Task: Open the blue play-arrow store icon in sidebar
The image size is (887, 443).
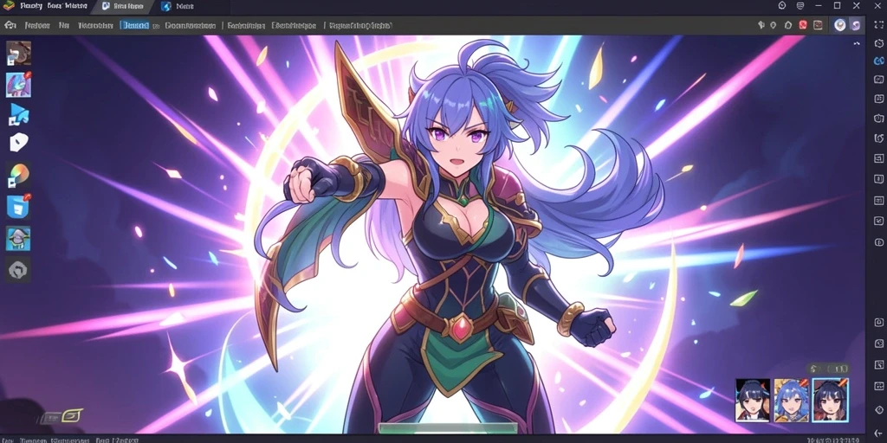Action: (x=18, y=115)
